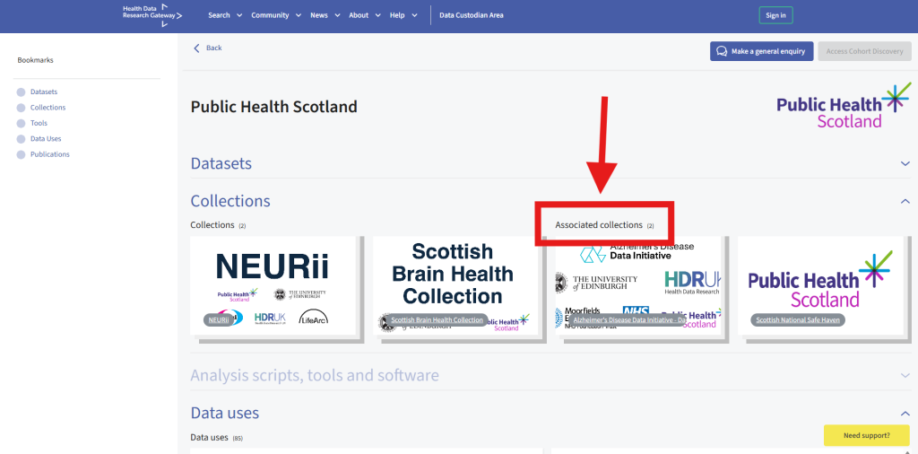Open the Search menu
Screen dimensions: 918x454
pyautogui.click(x=225, y=15)
